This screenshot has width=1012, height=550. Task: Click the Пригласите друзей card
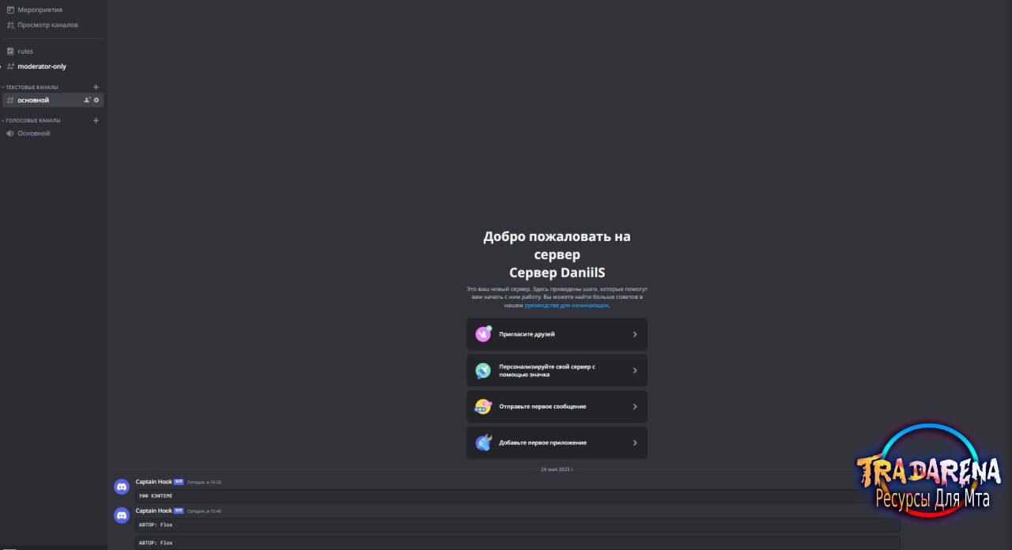coord(557,334)
